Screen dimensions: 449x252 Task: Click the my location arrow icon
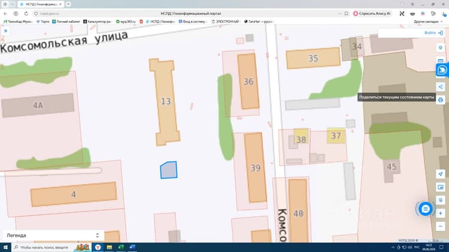click(x=441, y=174)
